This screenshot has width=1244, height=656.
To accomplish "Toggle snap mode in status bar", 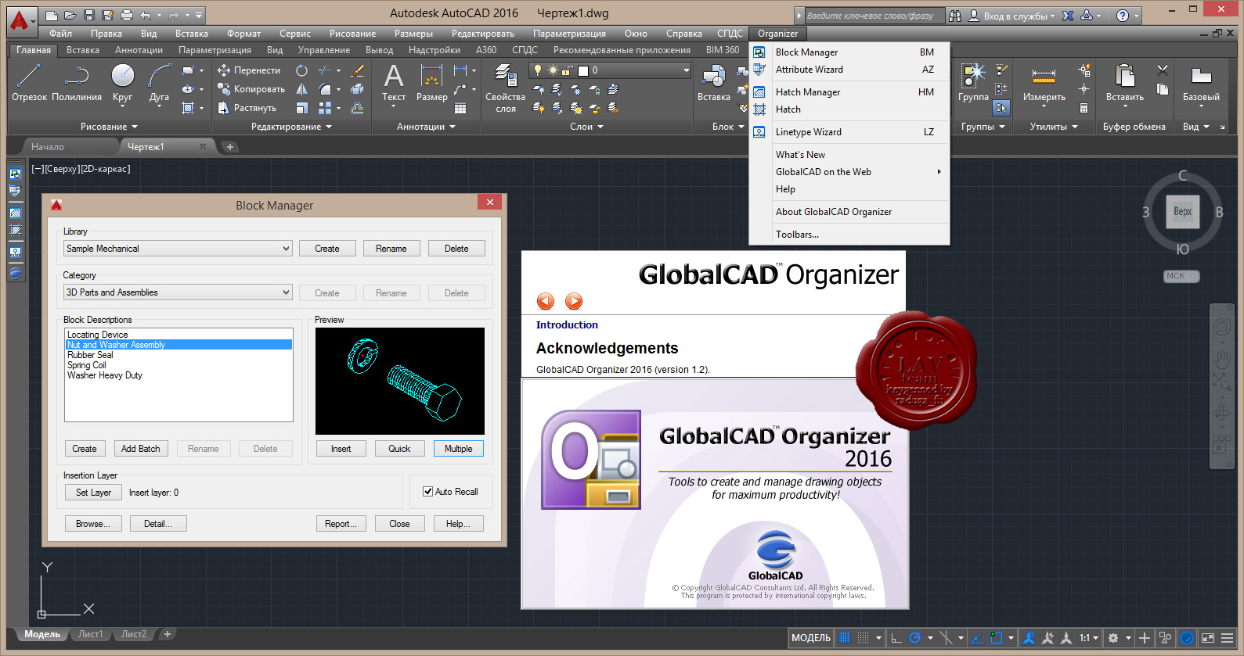I will click(x=863, y=638).
